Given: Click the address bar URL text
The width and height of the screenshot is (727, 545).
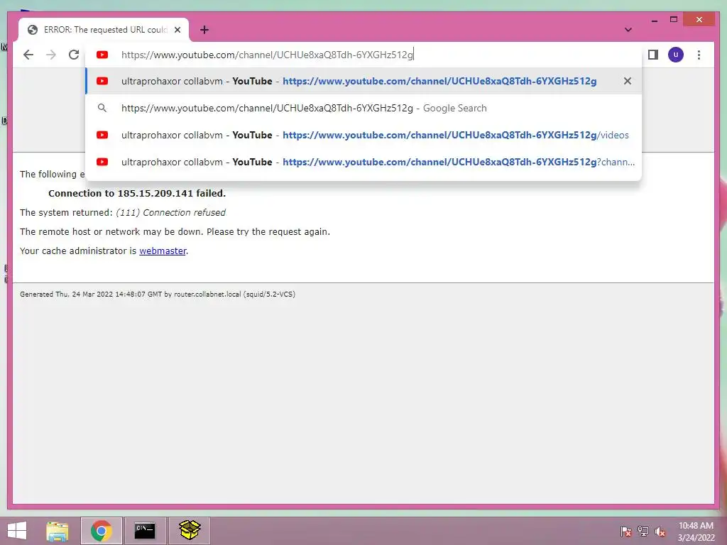Looking at the screenshot, I should tap(267, 55).
